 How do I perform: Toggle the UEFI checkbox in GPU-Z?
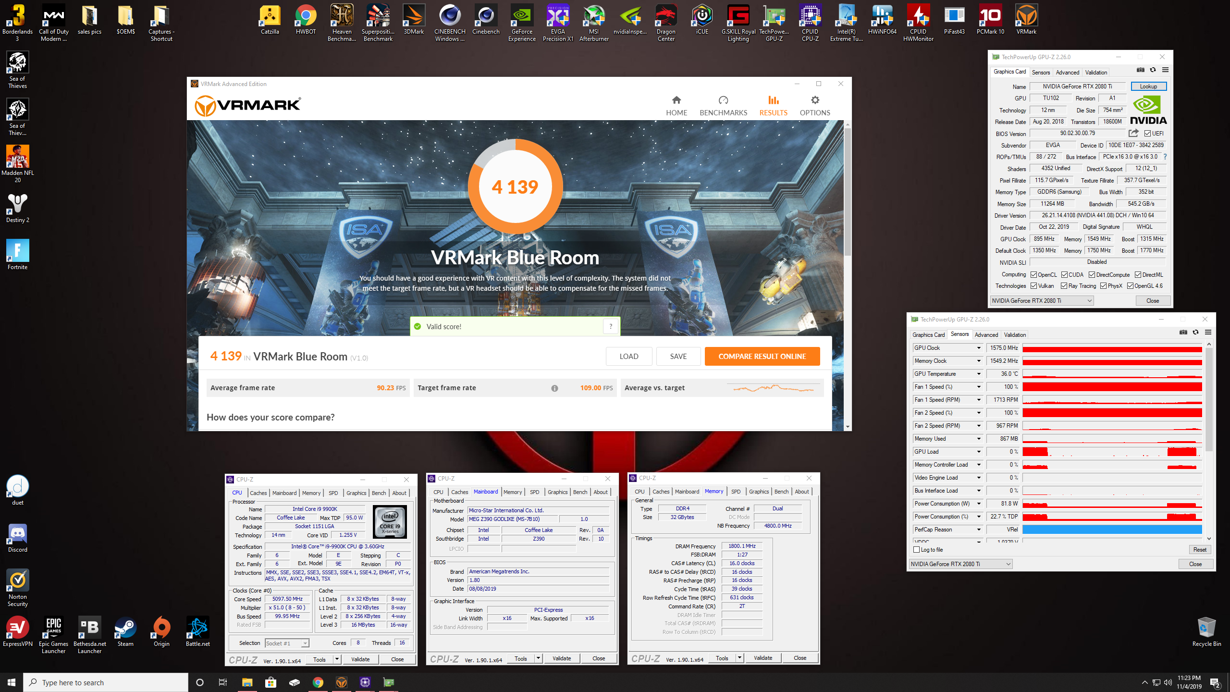pos(1147,134)
